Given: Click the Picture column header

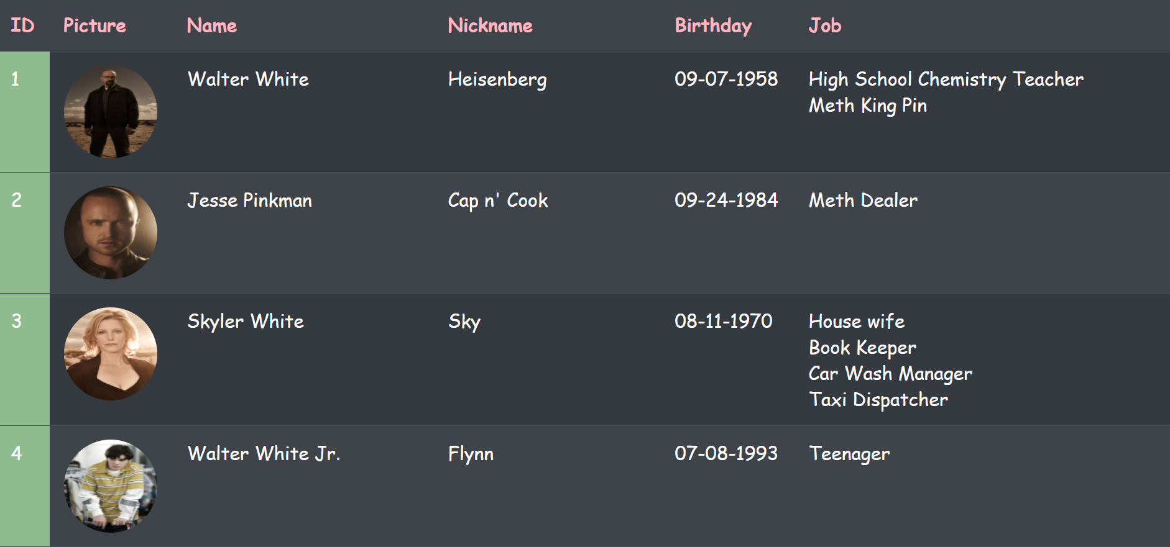Looking at the screenshot, I should [94, 25].
